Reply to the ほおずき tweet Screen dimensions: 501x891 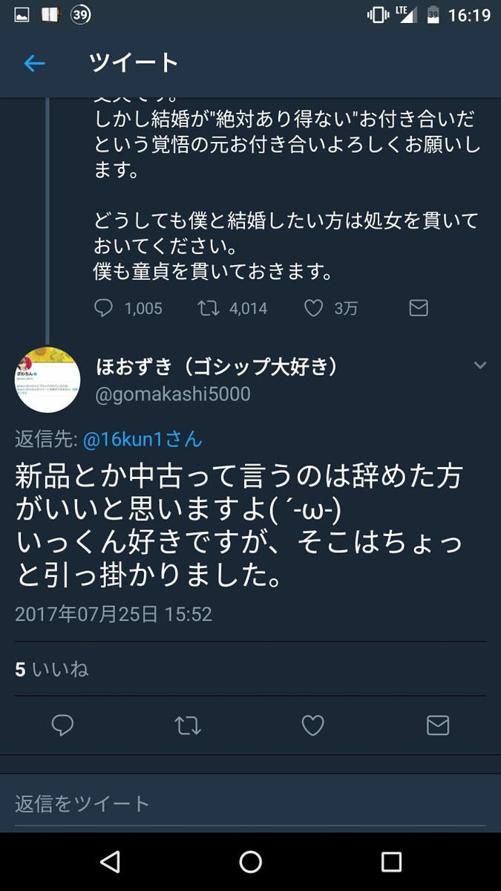coord(63,725)
